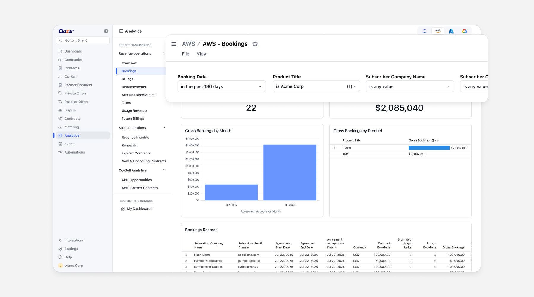Click the Contracts sidebar icon

[x=60, y=119]
